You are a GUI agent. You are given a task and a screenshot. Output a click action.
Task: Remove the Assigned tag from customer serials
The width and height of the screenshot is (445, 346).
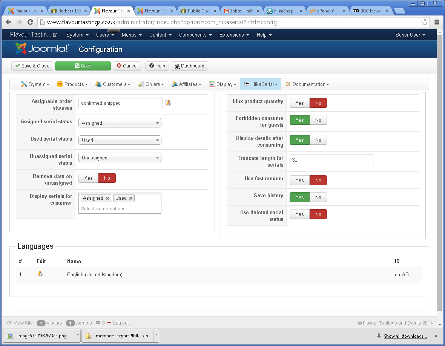[107, 198]
